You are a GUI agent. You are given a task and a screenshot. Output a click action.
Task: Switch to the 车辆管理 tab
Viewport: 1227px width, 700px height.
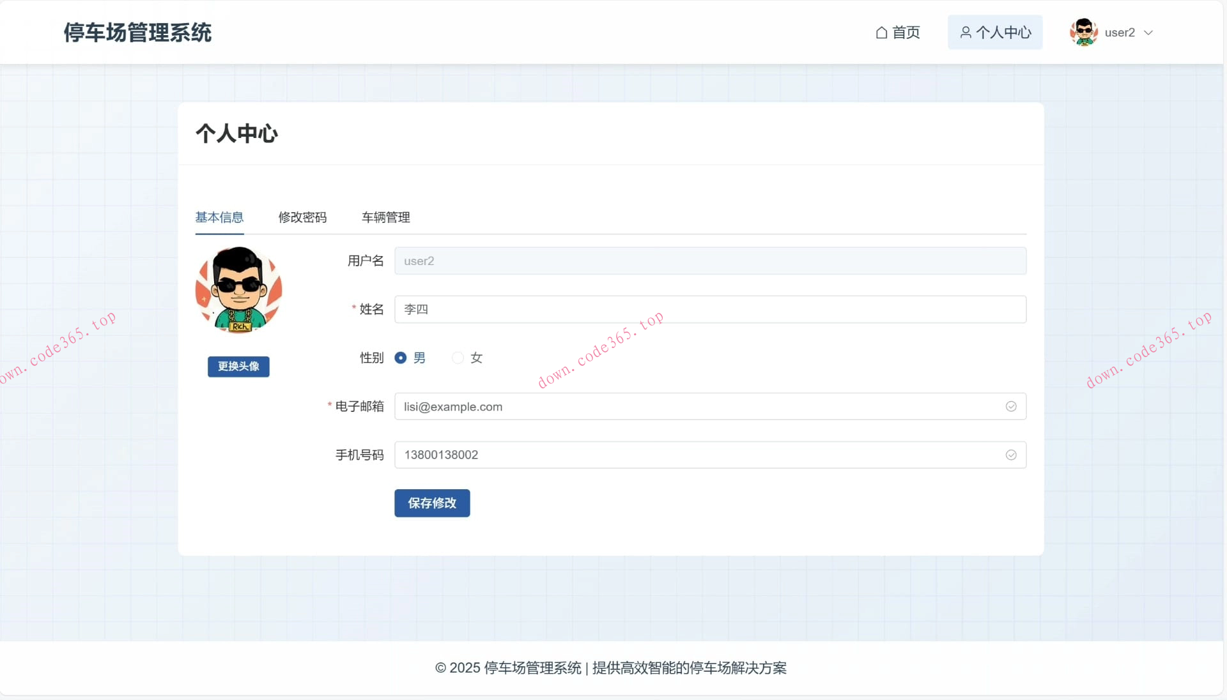(x=385, y=217)
